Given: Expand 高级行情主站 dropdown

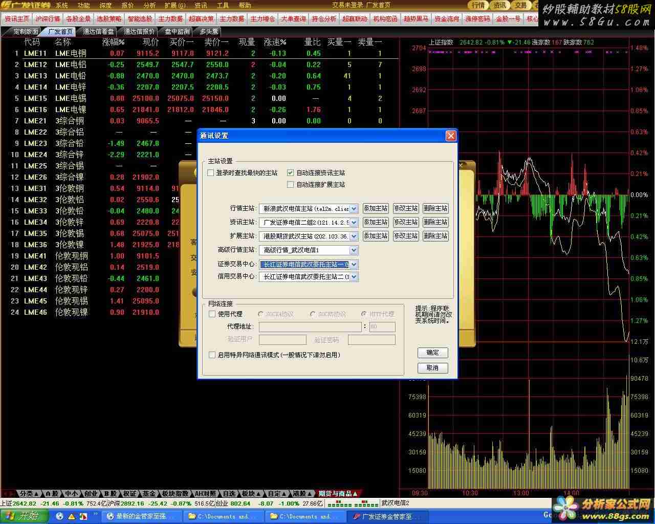Looking at the screenshot, I should click(x=354, y=250).
